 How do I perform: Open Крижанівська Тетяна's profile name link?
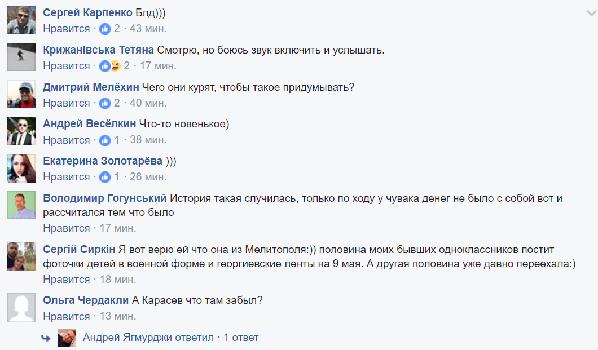[98, 50]
